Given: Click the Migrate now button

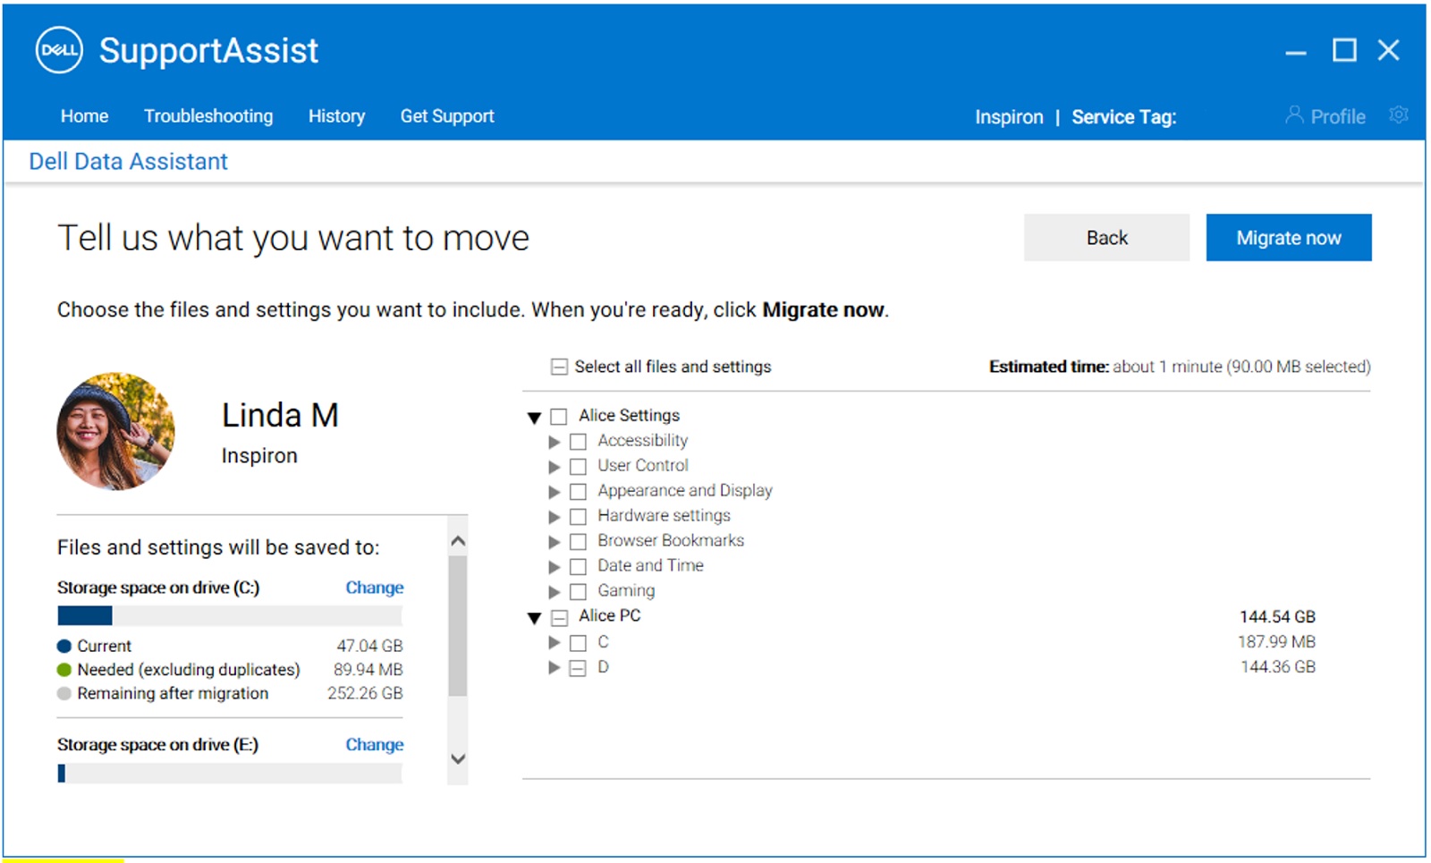Looking at the screenshot, I should point(1288,237).
